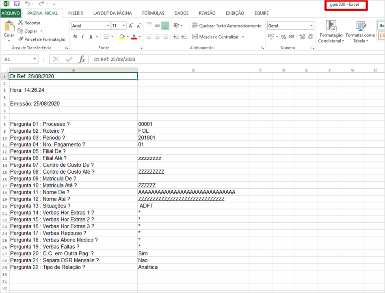Open underline style dropdown arrow
Viewport: 385px width, 293px height.
point(97,37)
